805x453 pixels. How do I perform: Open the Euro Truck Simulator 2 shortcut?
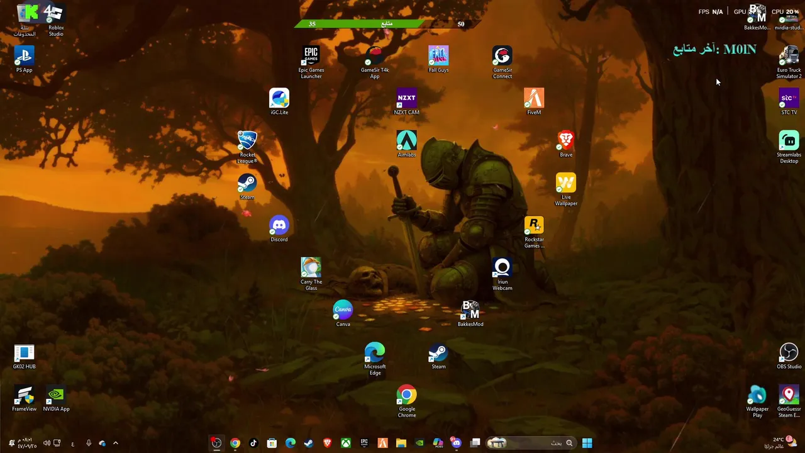pyautogui.click(x=789, y=63)
